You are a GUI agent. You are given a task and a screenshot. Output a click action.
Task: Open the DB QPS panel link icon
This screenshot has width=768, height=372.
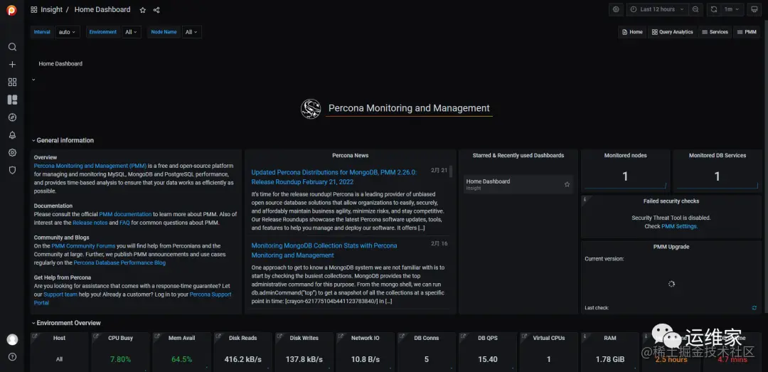(463, 336)
